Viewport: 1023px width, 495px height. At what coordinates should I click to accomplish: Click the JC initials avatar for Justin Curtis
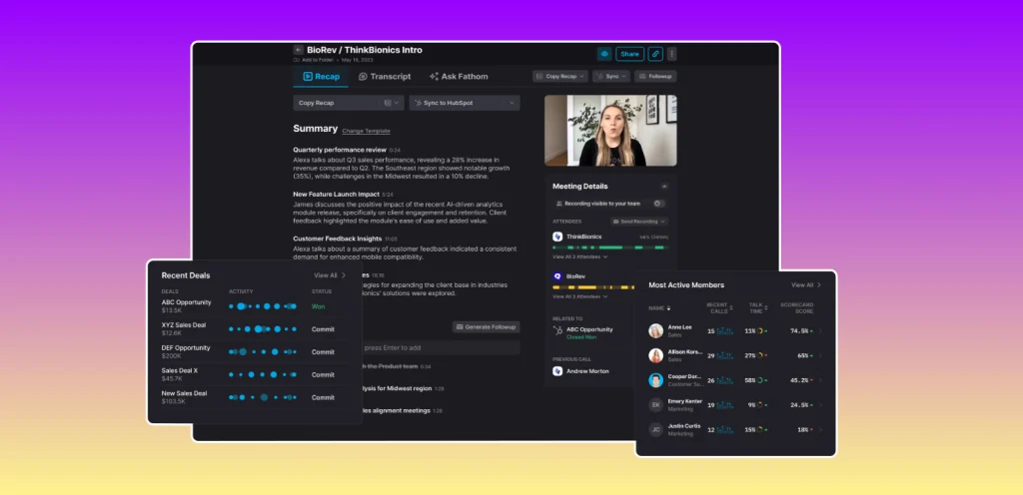[655, 430]
